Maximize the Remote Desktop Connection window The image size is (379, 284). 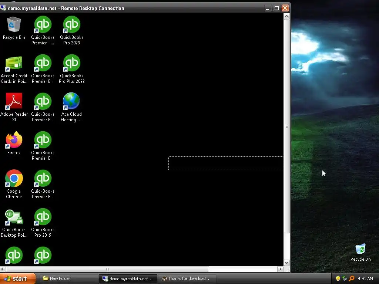coord(276,8)
